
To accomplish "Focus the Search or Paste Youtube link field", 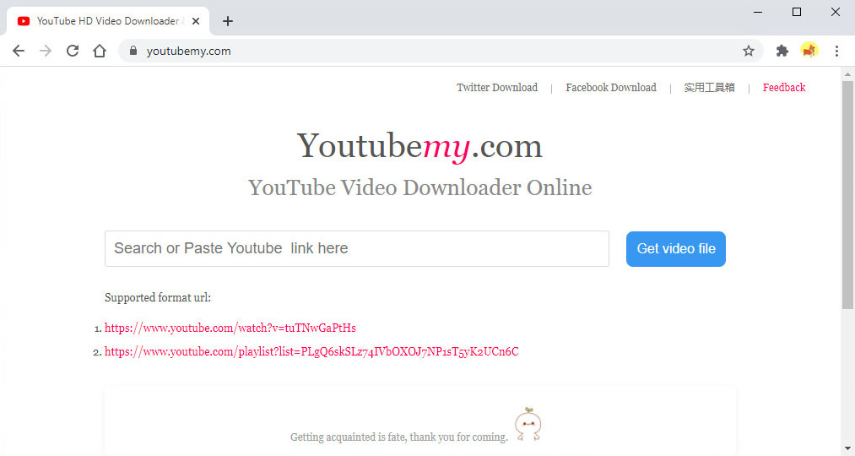I will click(x=357, y=249).
